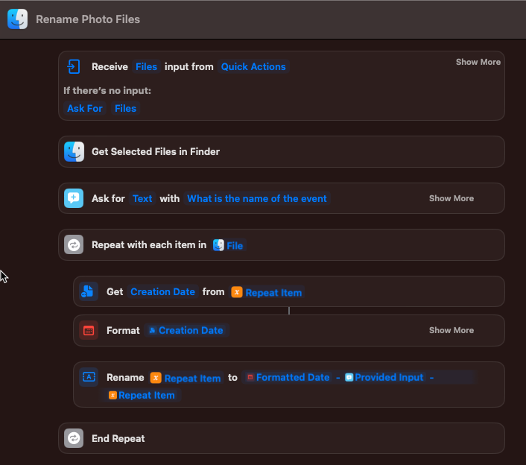Click the Format Date calendar icon
This screenshot has height=465, width=526.
tap(89, 330)
